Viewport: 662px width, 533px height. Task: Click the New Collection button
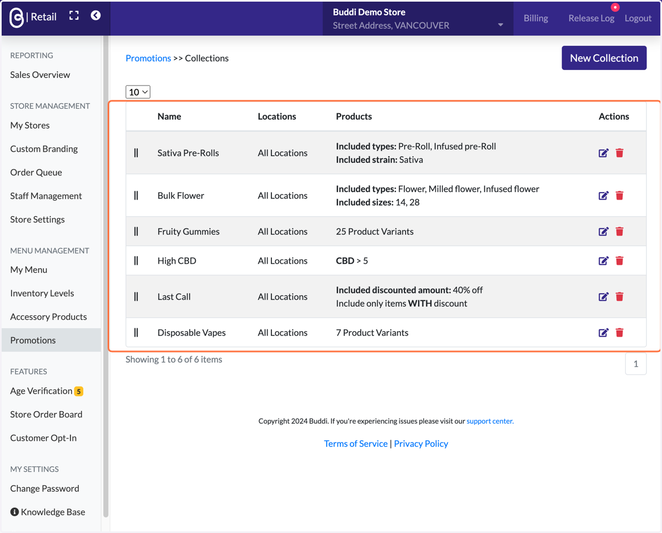click(604, 58)
